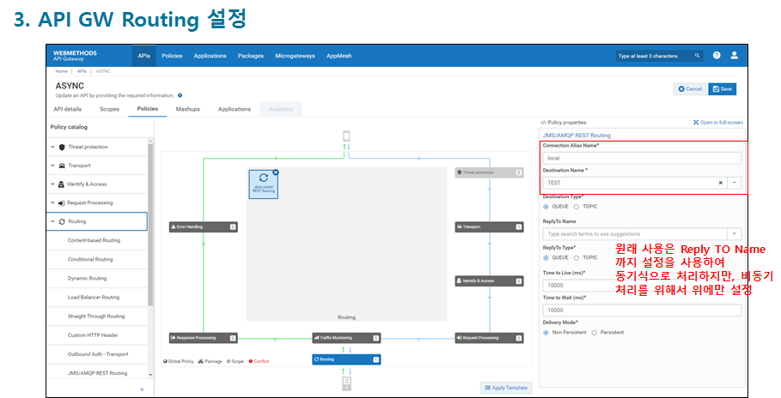The width and height of the screenshot is (781, 398).
Task: Collapse the policy catalog sidebar
Action: pyautogui.click(x=142, y=389)
